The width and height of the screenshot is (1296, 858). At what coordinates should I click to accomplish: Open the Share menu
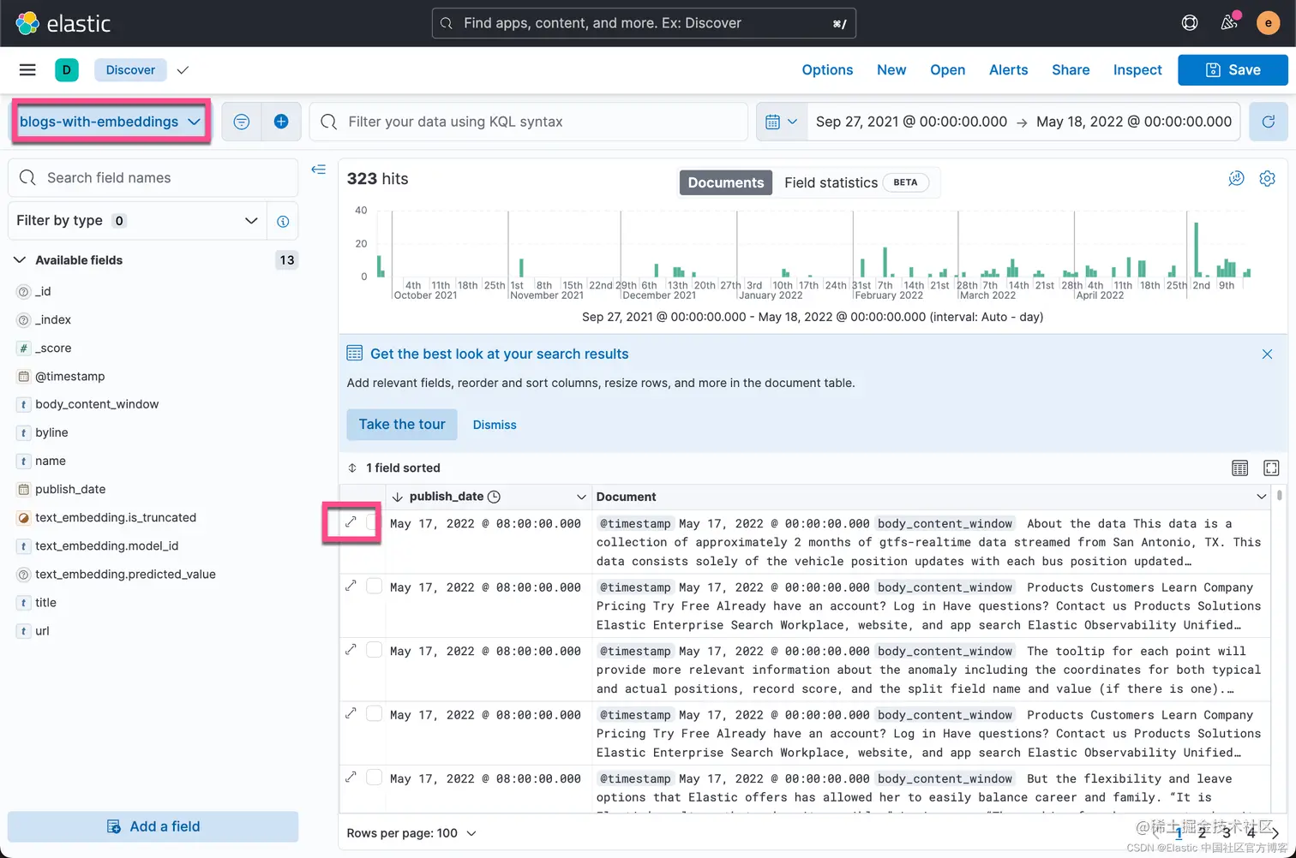[x=1071, y=70]
